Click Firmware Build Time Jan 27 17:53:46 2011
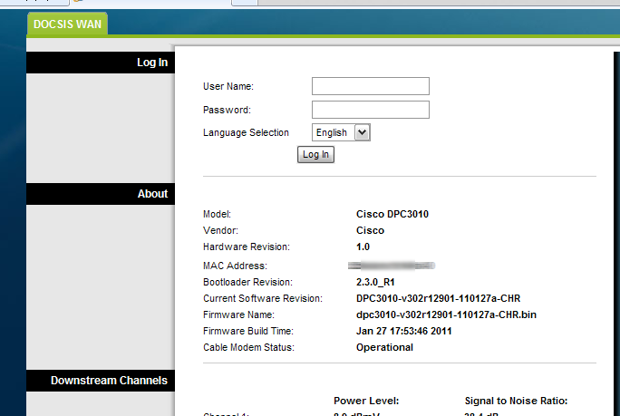620x416 pixels. (403, 331)
